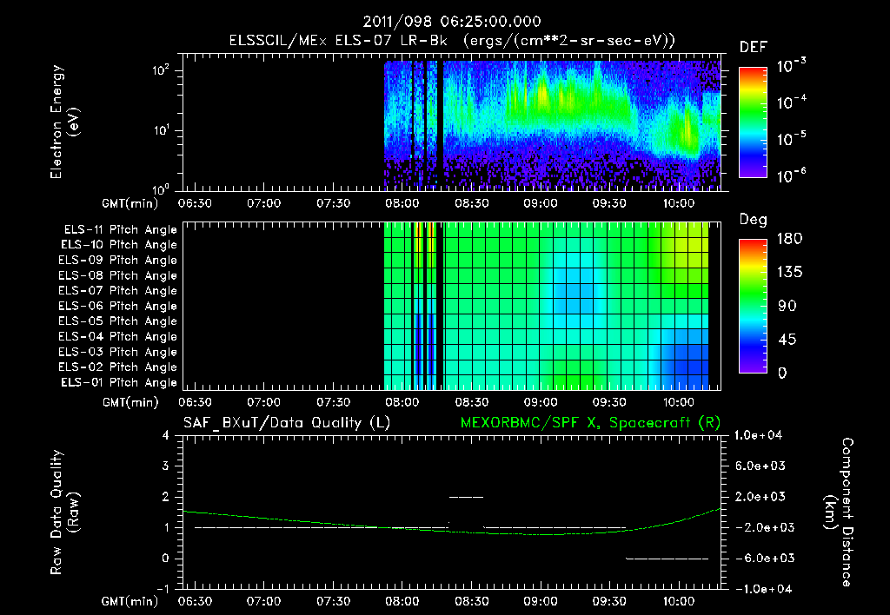890x615 pixels.
Task: Click the 4 tick on Raw Data Quality axis
Action: pos(166,436)
